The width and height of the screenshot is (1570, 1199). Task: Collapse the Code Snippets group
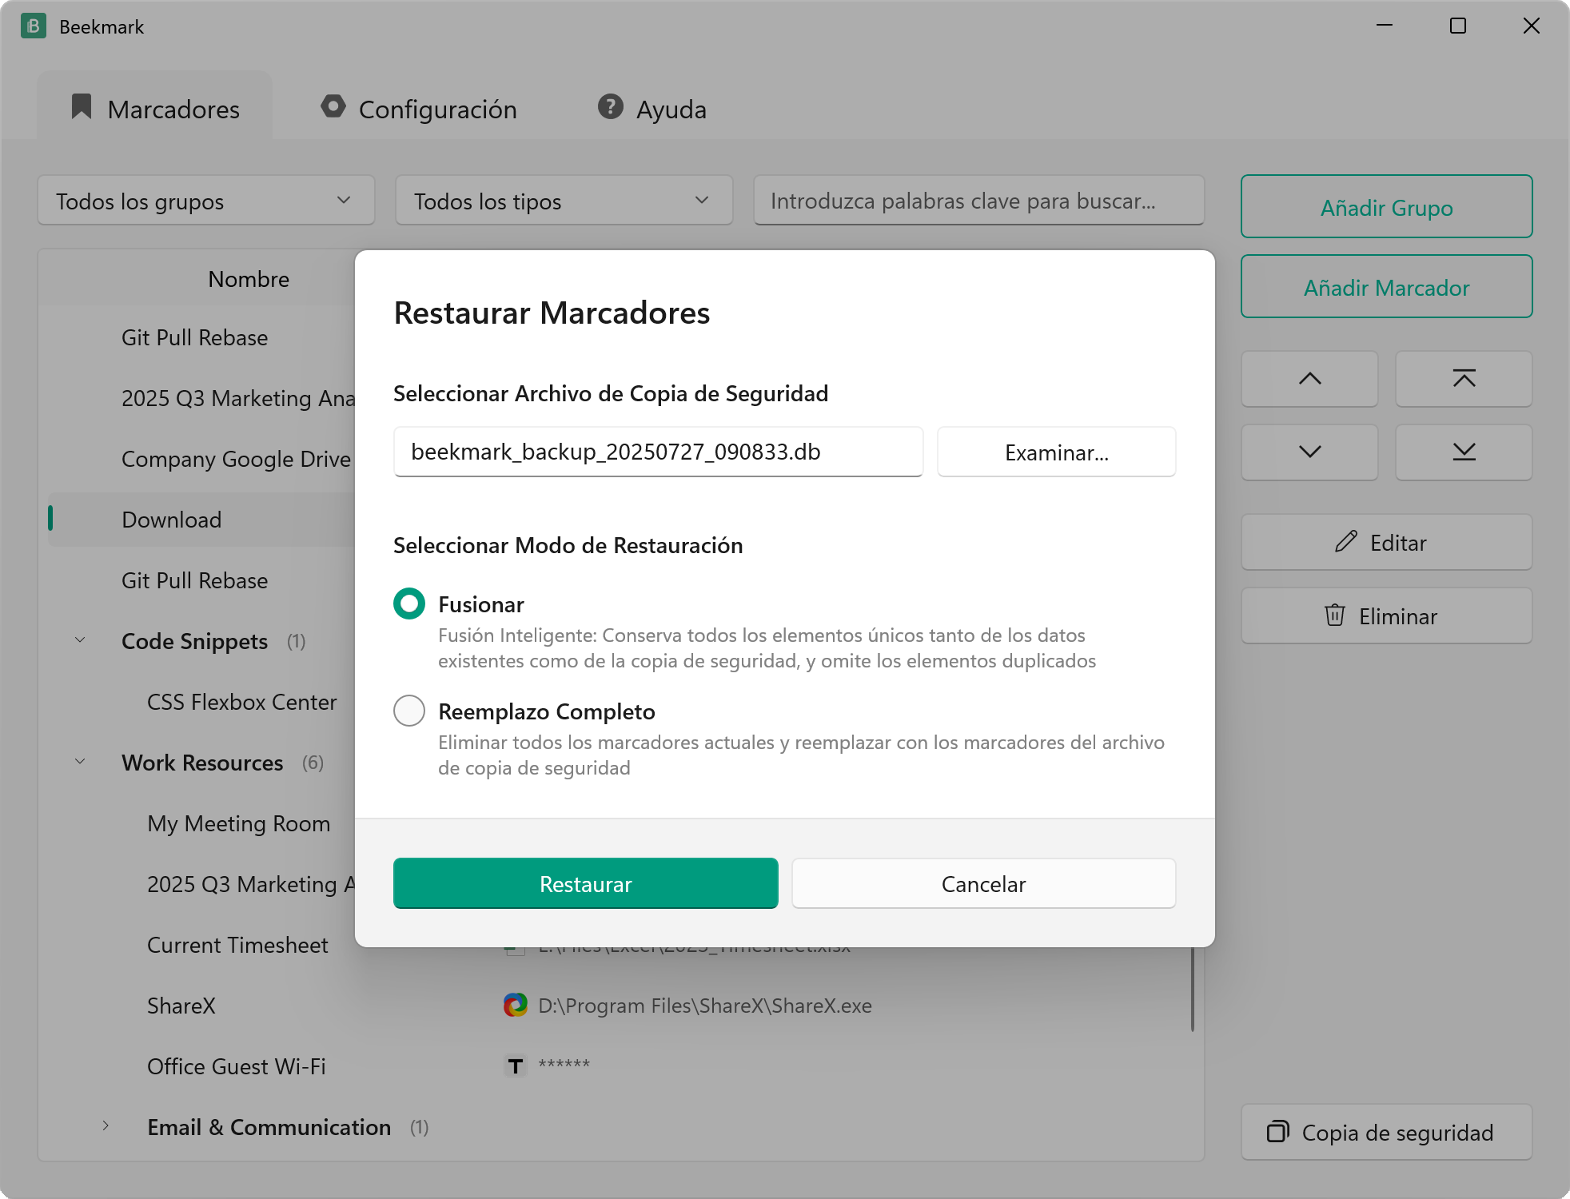coord(80,640)
